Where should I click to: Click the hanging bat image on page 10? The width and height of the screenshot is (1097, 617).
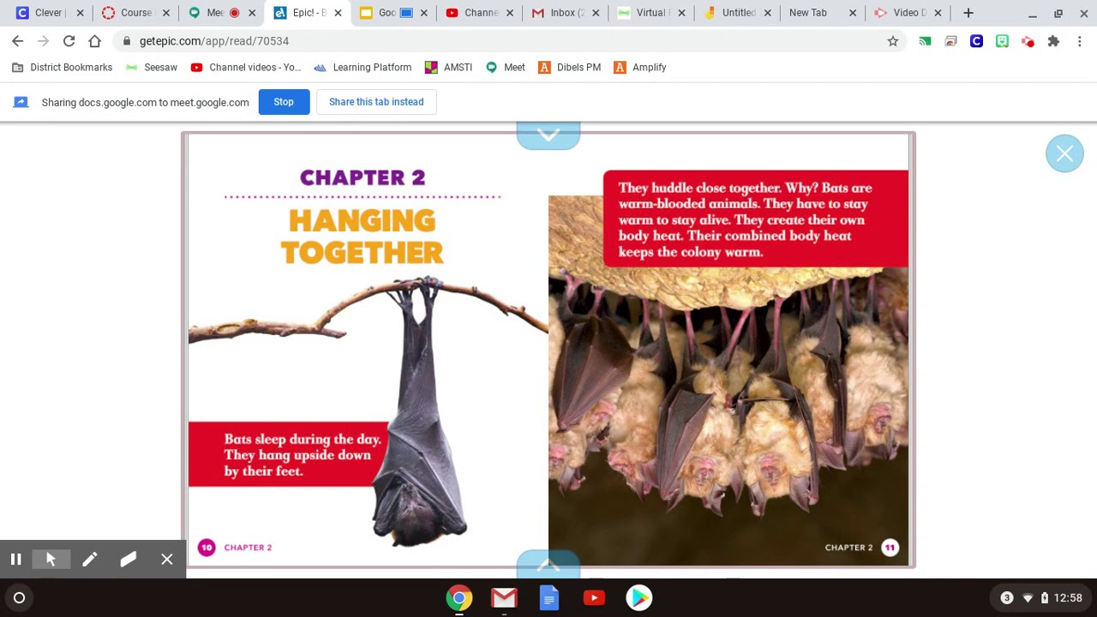pos(418,411)
